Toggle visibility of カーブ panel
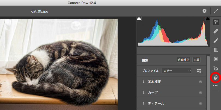 [x=201, y=93]
